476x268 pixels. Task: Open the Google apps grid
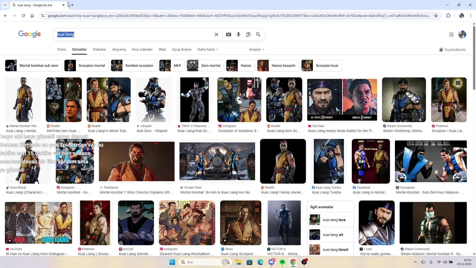[x=451, y=34]
